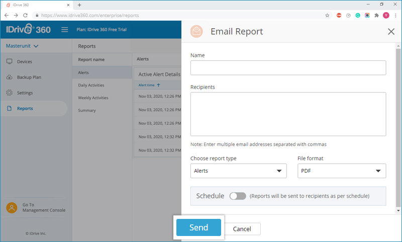
Task: Click the Active Alert Details heading
Action: (159, 74)
